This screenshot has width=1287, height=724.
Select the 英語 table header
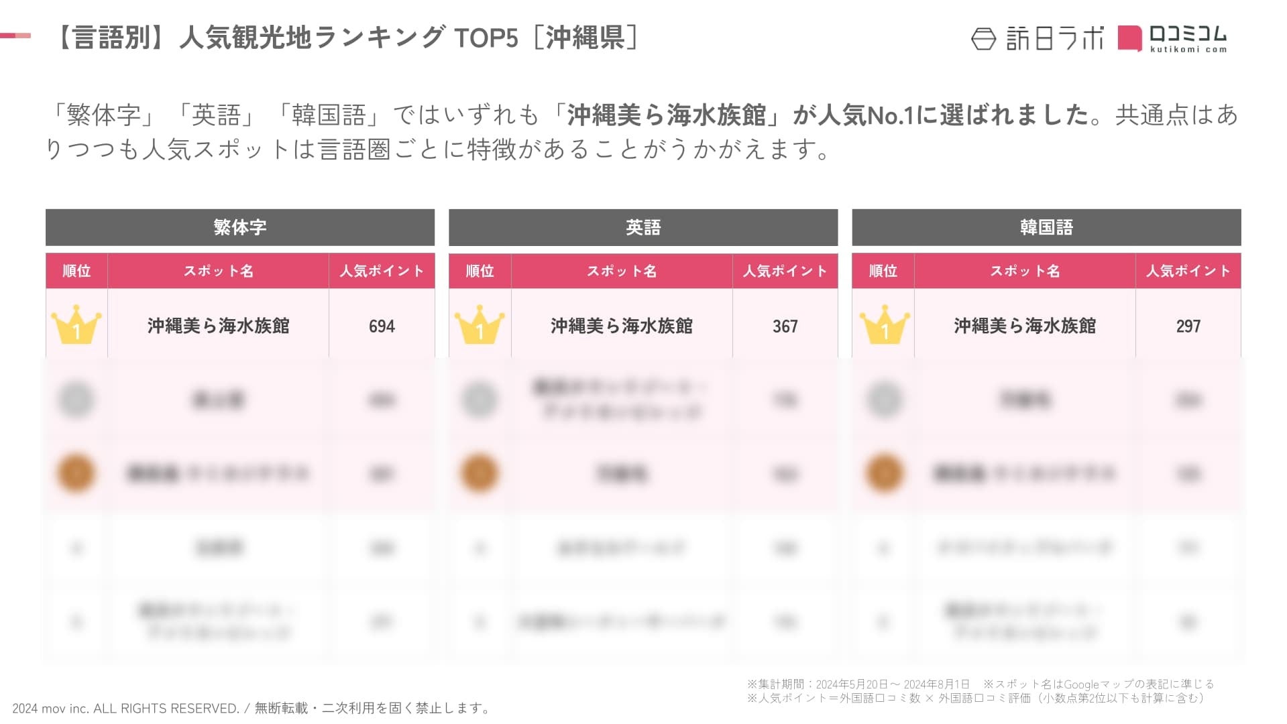[642, 227]
